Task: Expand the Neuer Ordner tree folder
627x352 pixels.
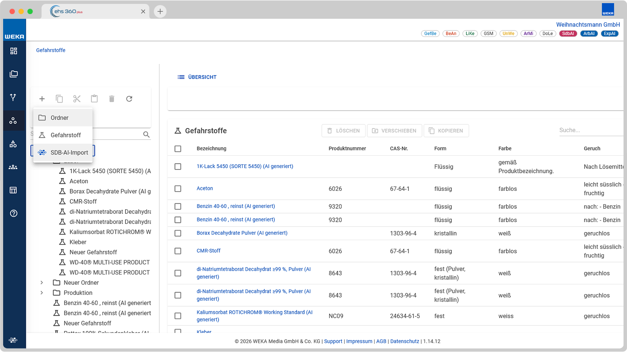Action: [42, 283]
